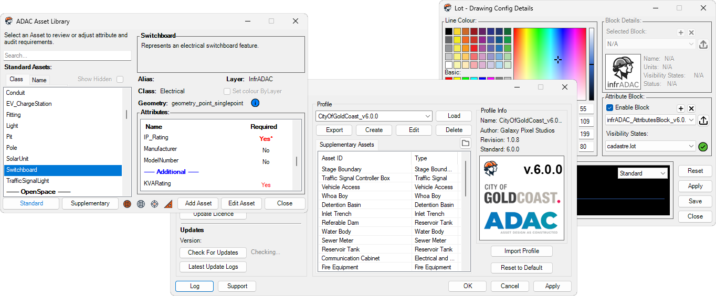Open the Log tab button
Image resolution: width=716 pixels, height=296 pixels.
[195, 286]
